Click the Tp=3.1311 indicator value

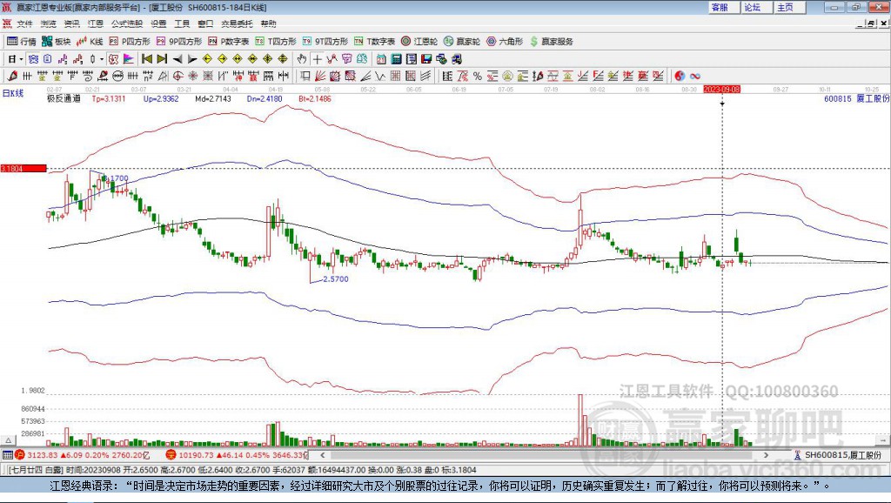[x=109, y=98]
